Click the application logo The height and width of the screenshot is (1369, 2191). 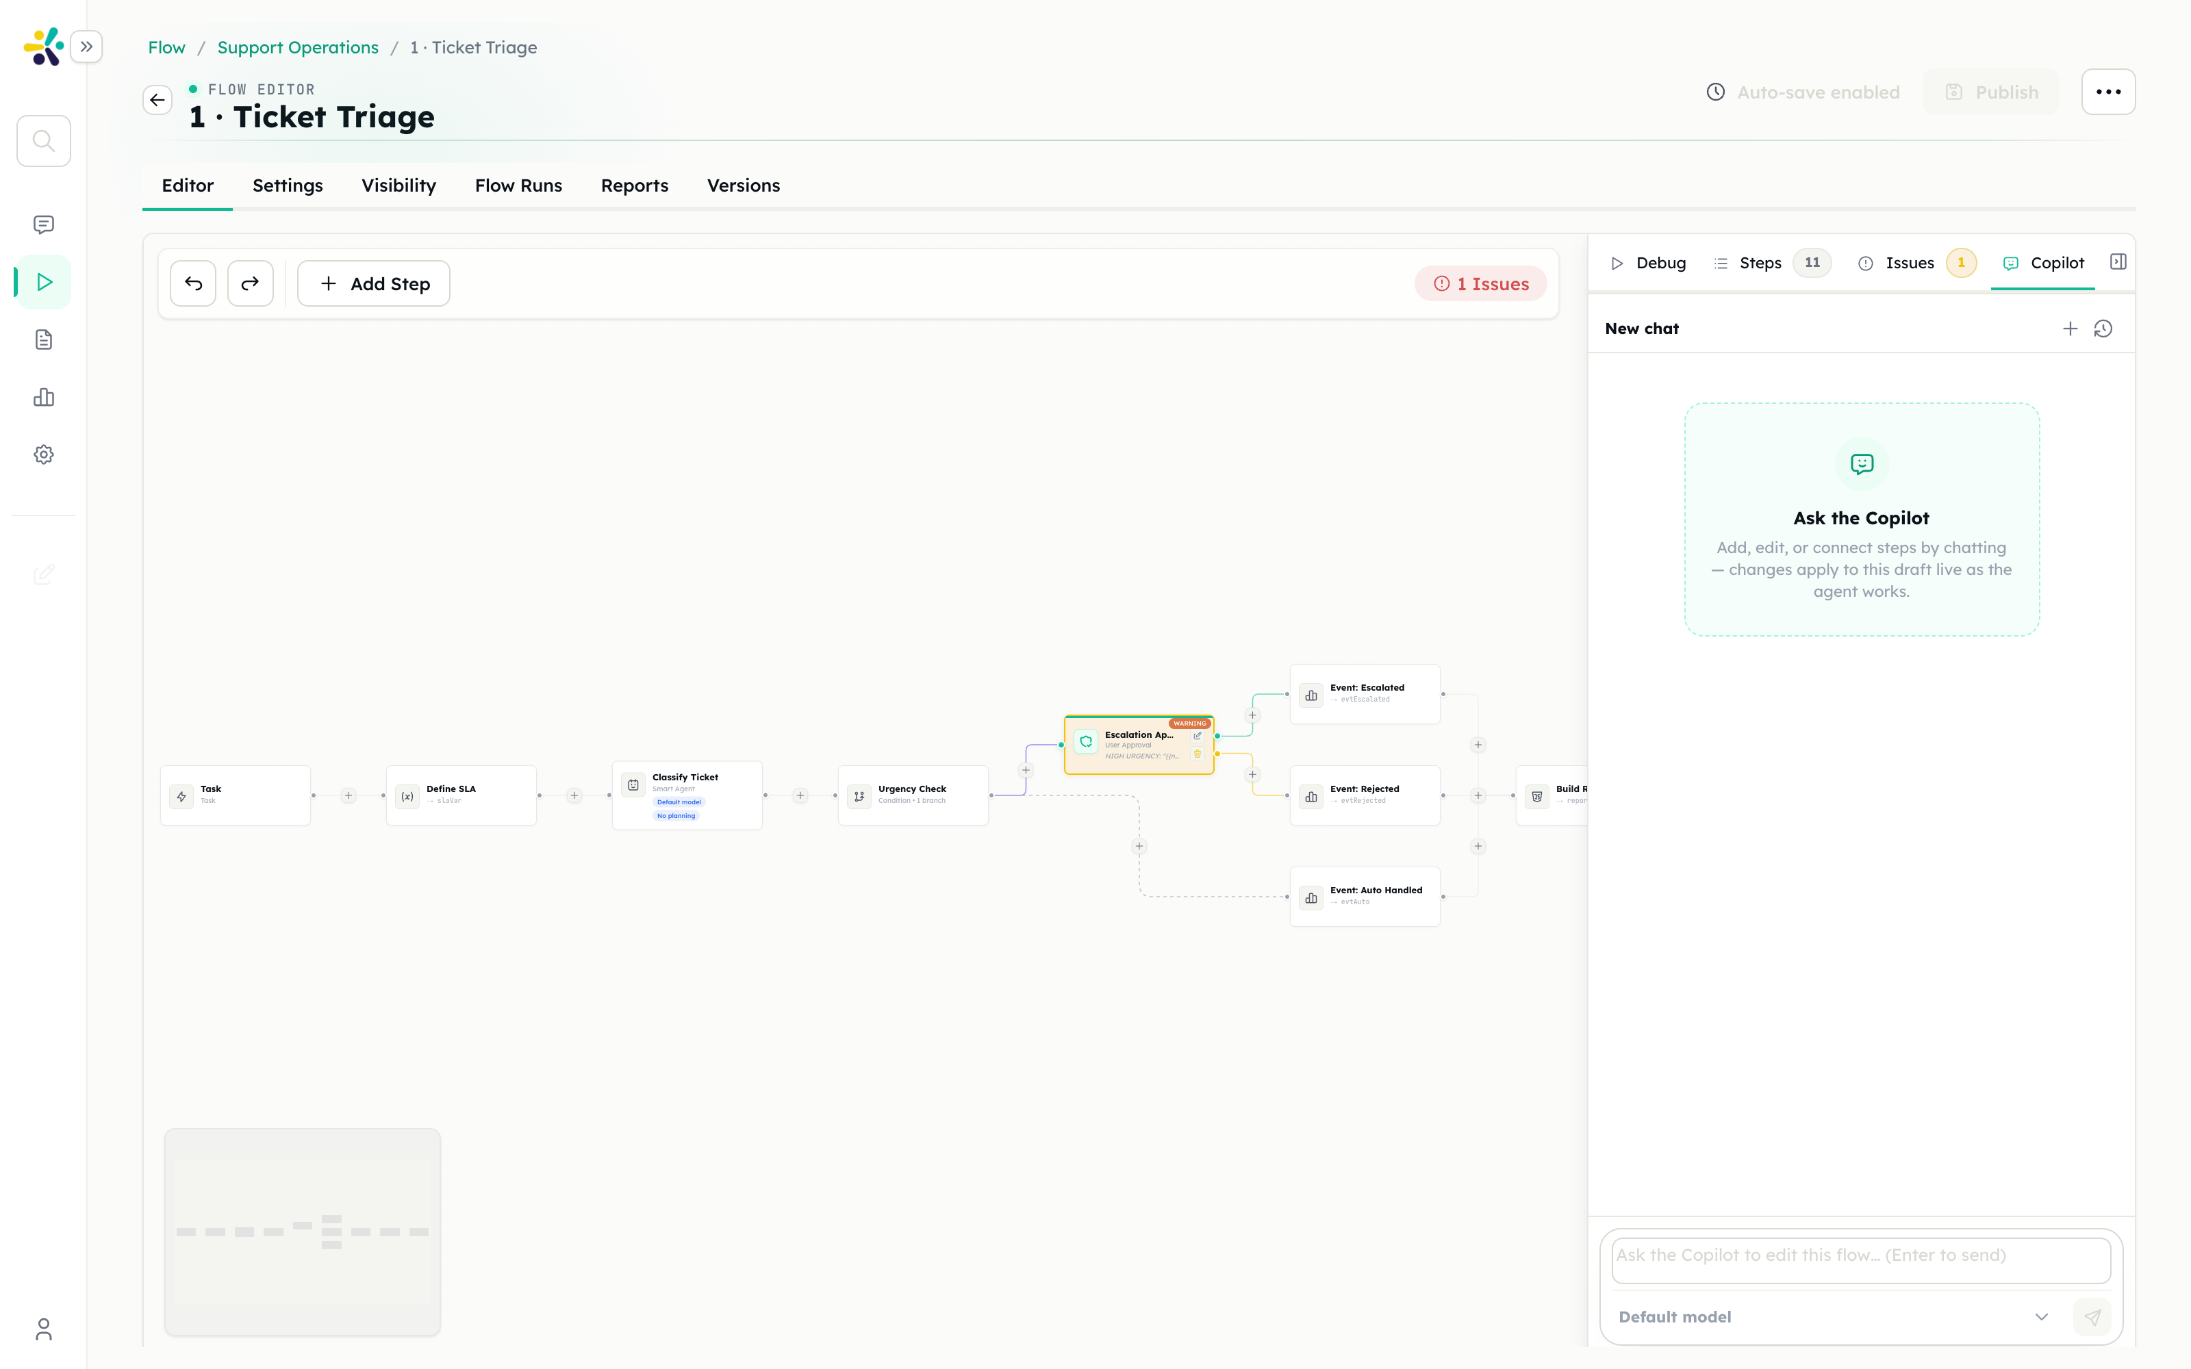pos(43,46)
